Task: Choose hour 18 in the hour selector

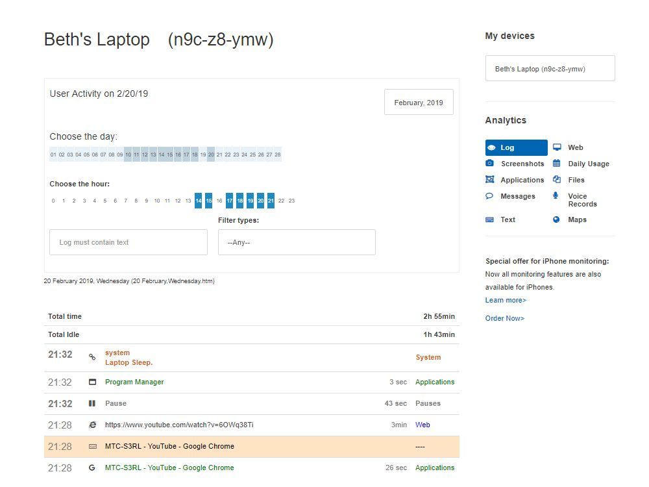Action: click(239, 201)
